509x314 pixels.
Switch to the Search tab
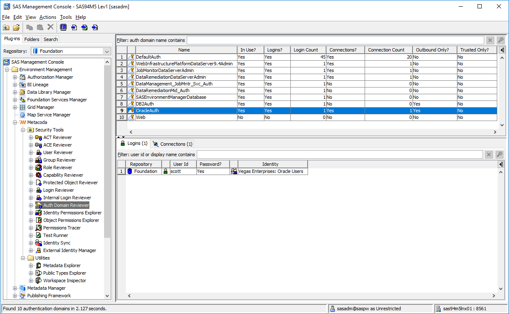click(51, 39)
